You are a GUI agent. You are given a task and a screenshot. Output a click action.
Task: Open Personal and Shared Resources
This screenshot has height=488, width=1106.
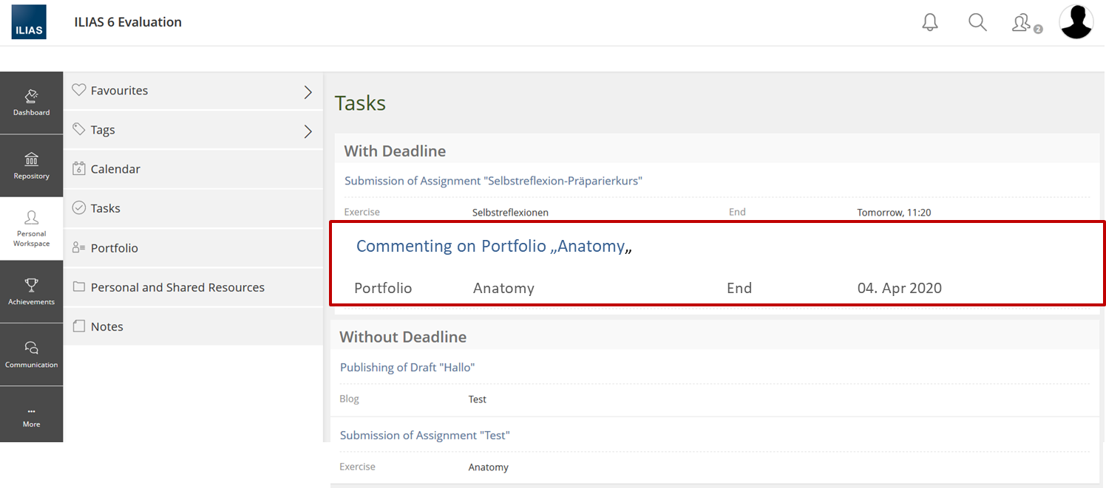click(x=177, y=287)
